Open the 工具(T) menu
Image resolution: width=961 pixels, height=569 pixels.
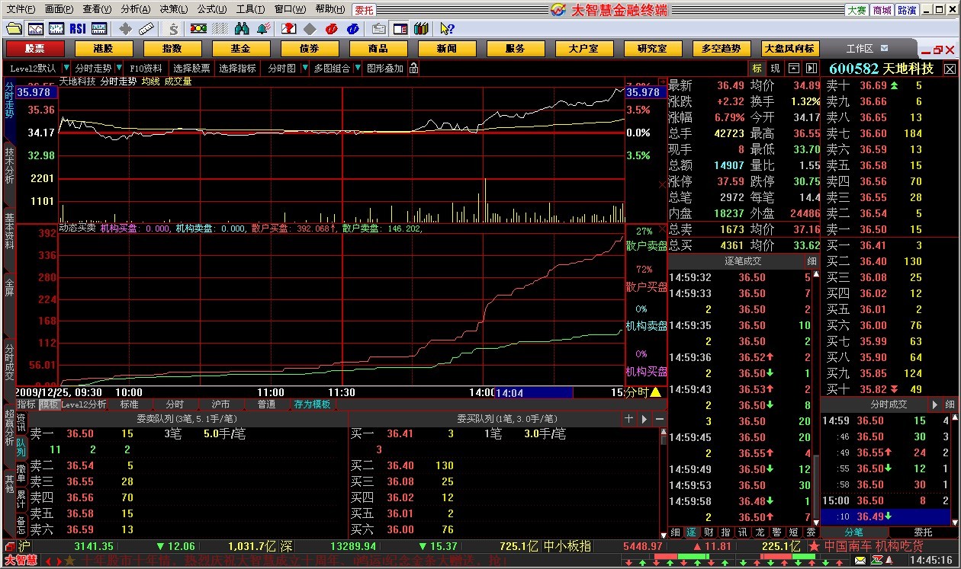point(250,10)
